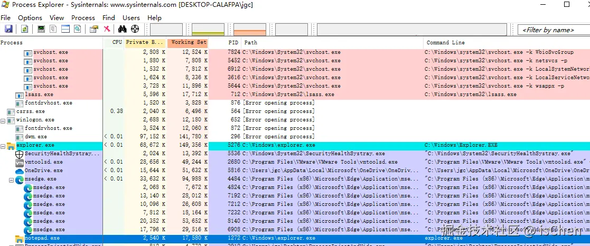590x246 pixels.
Task: Toggle the lower pane toolbar icon
Action: pyautogui.click(x=65, y=29)
